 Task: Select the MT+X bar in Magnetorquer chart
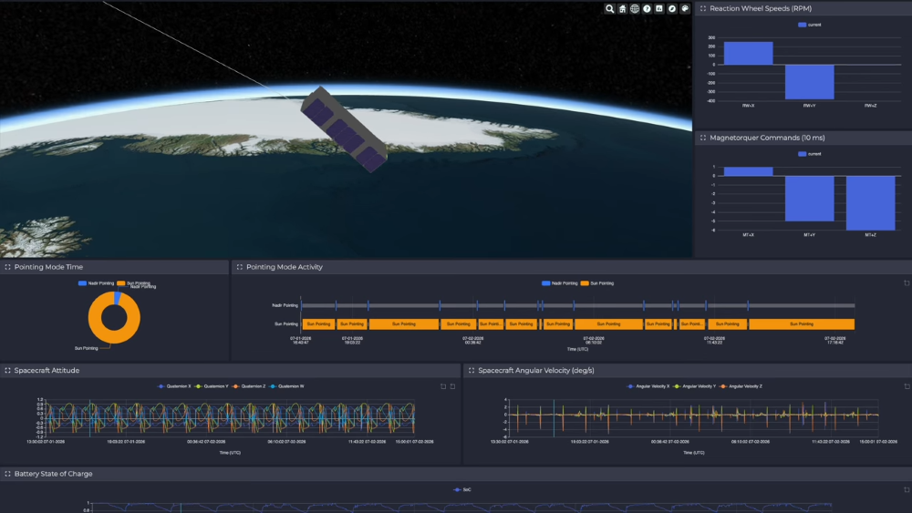[x=748, y=171]
